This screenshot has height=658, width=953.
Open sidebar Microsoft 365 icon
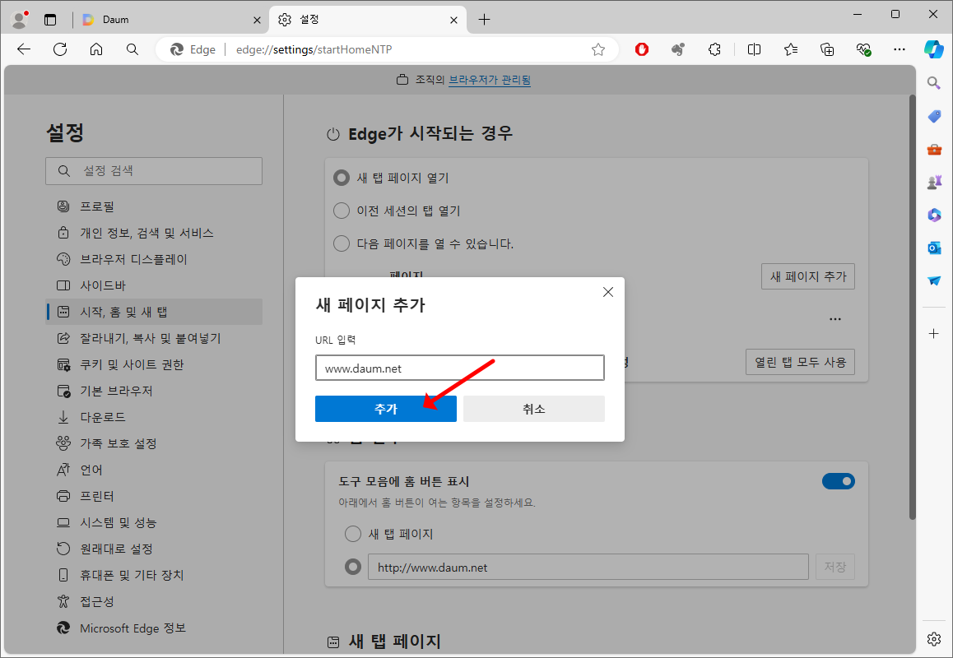point(934,215)
